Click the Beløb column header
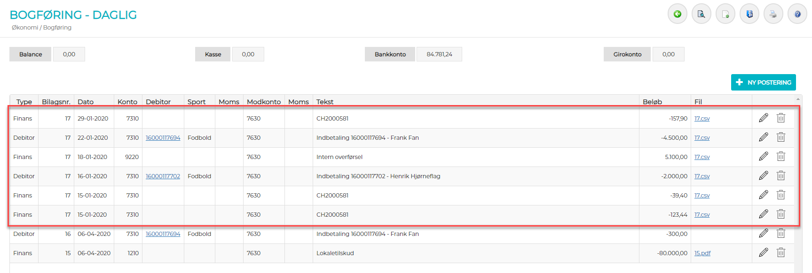 [652, 102]
